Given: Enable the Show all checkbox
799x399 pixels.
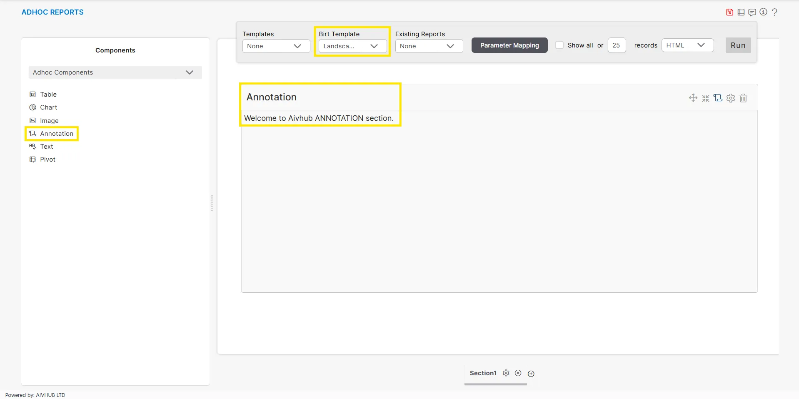Looking at the screenshot, I should pyautogui.click(x=559, y=45).
